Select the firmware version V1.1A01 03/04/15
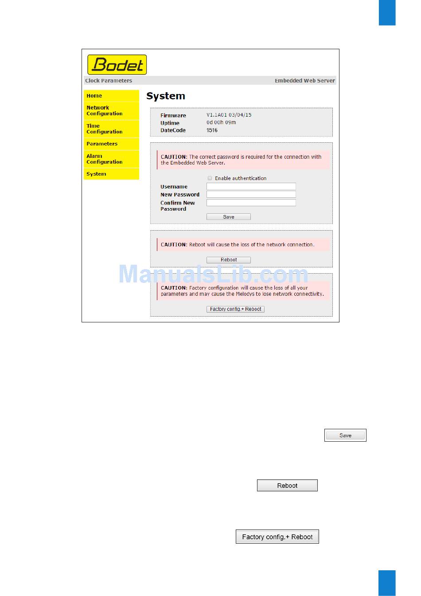421x596 pixels. point(229,115)
